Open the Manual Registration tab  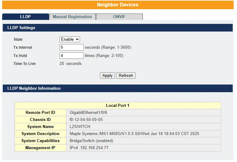coord(72,17)
